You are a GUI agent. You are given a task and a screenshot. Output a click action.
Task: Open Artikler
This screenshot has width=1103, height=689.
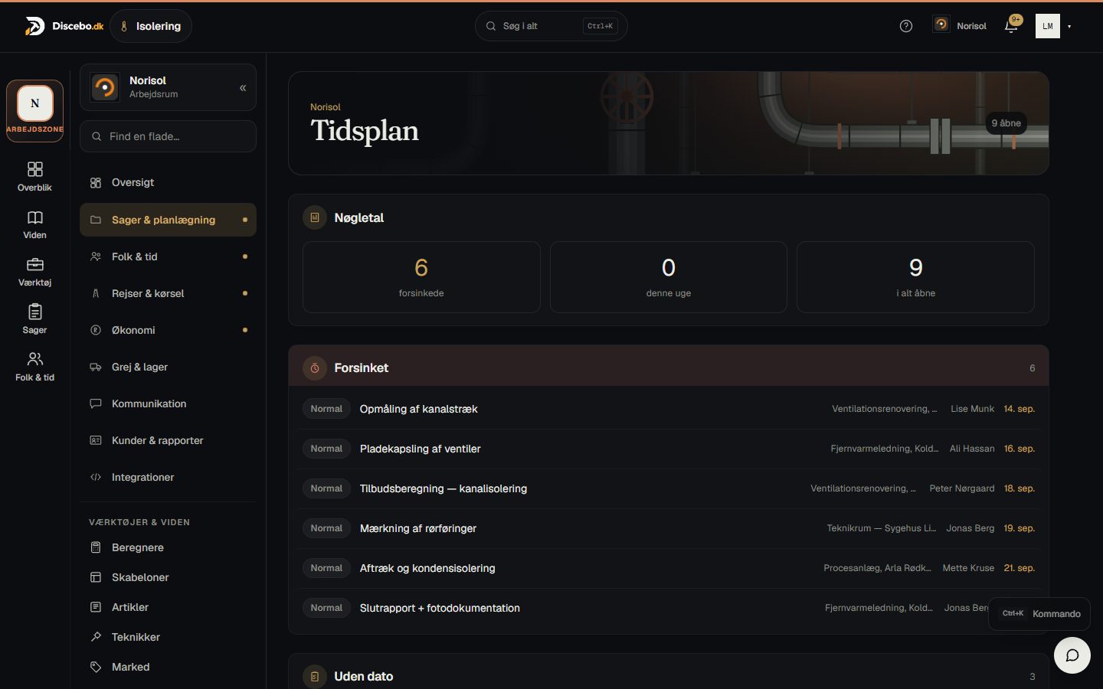tap(168, 607)
